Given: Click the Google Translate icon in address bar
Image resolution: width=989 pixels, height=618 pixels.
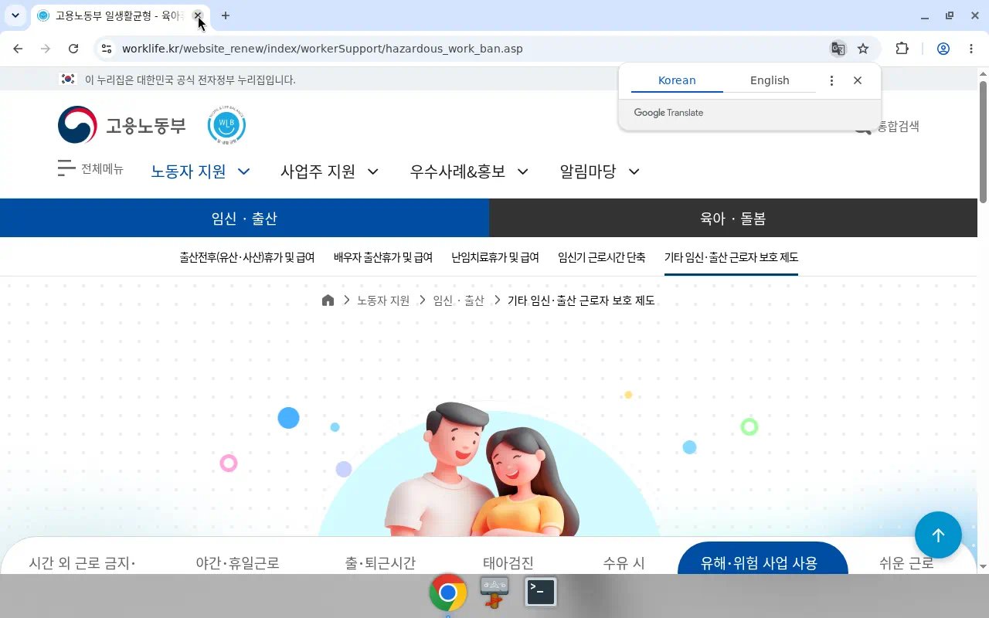Looking at the screenshot, I should (838, 49).
